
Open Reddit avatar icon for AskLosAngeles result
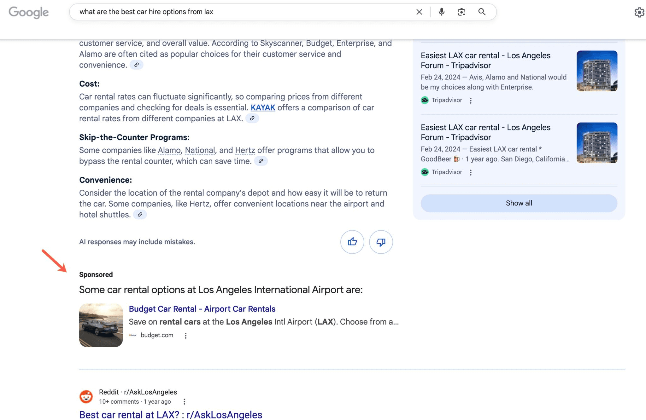click(86, 397)
